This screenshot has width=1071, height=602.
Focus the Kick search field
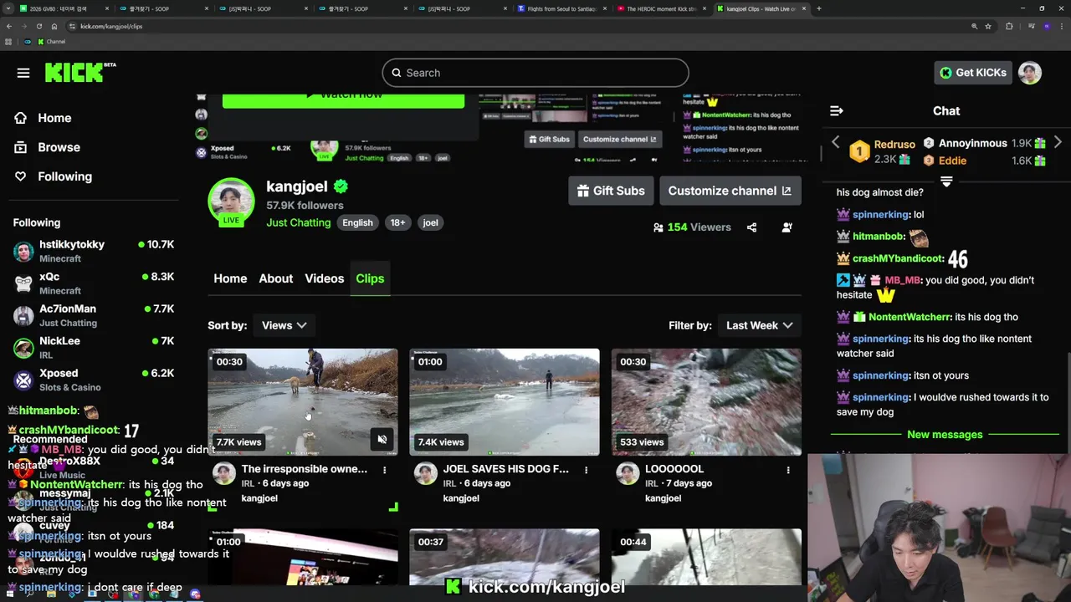click(x=535, y=73)
